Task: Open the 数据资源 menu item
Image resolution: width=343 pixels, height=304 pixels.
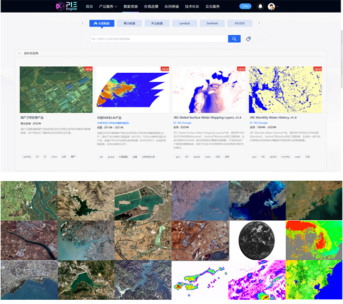Action: point(130,6)
